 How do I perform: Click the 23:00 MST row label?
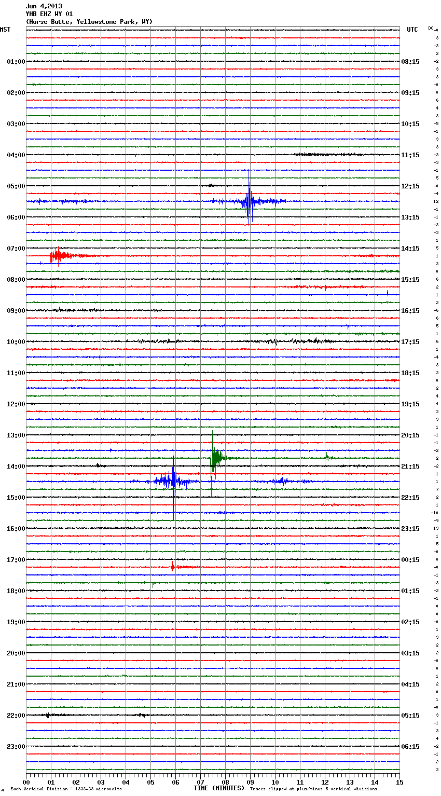(x=16, y=747)
